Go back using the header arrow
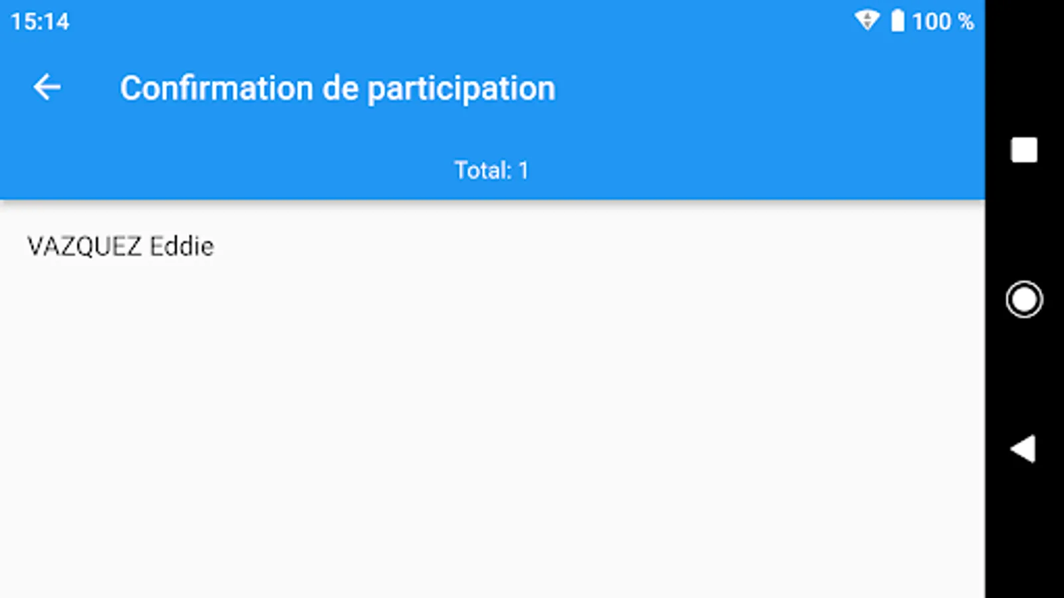The width and height of the screenshot is (1064, 598). (x=47, y=88)
